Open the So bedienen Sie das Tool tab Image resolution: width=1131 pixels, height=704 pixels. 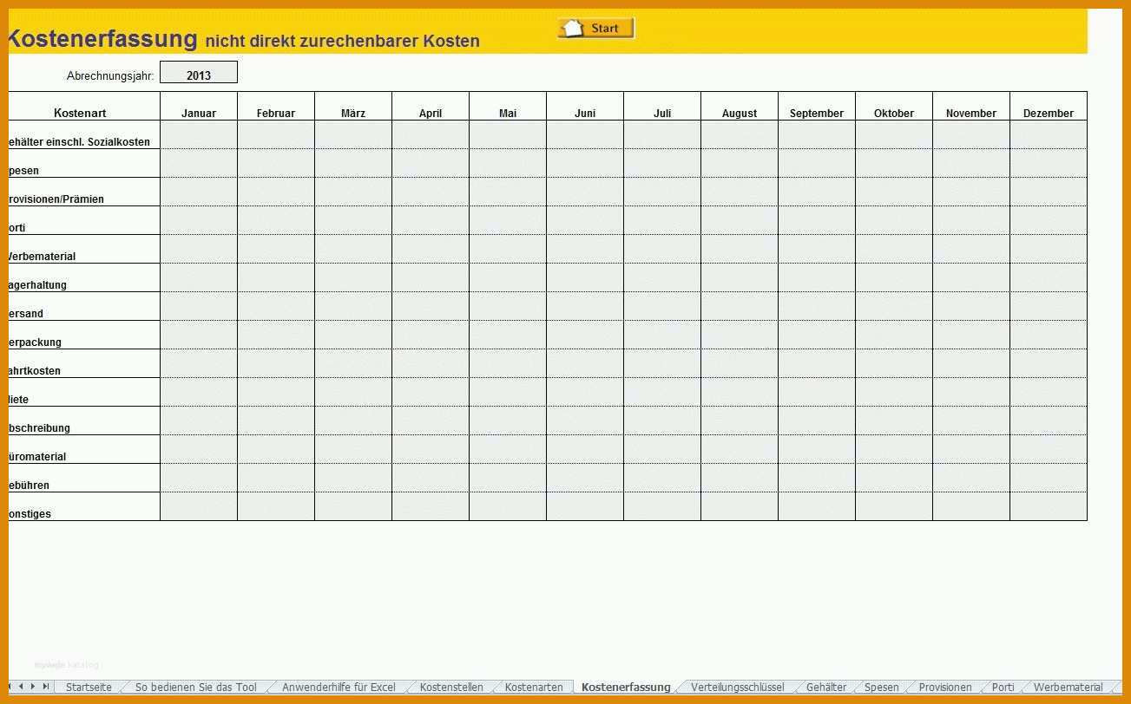(x=196, y=687)
